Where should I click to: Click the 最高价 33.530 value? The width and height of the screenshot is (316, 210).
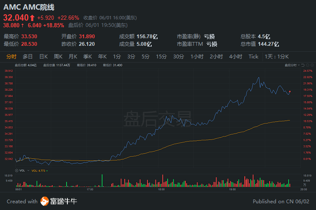(29, 37)
